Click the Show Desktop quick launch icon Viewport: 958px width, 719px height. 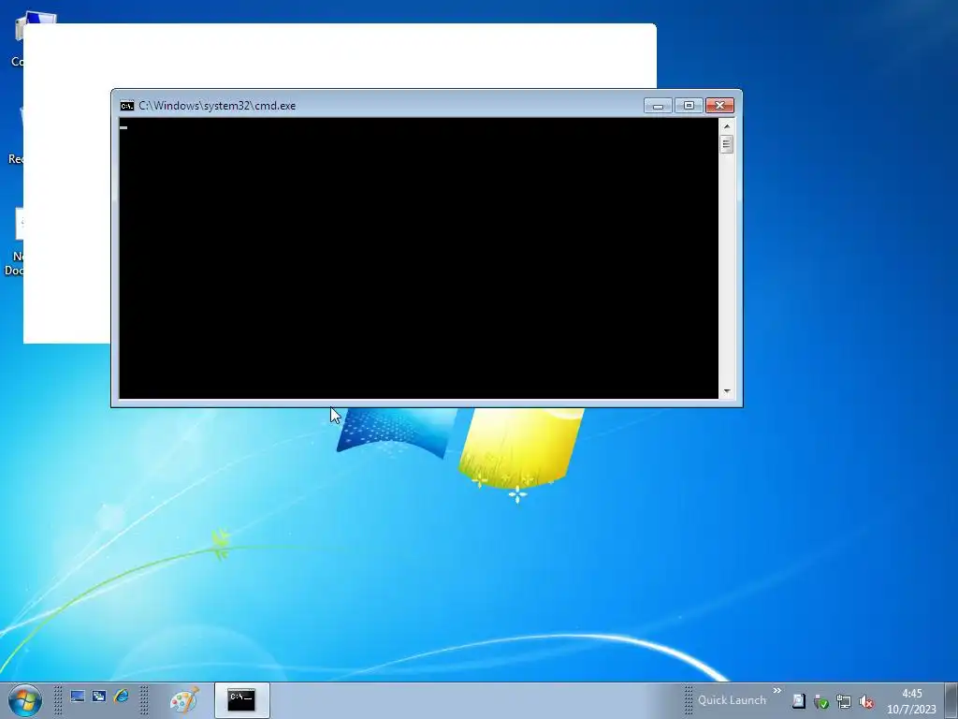tap(78, 697)
